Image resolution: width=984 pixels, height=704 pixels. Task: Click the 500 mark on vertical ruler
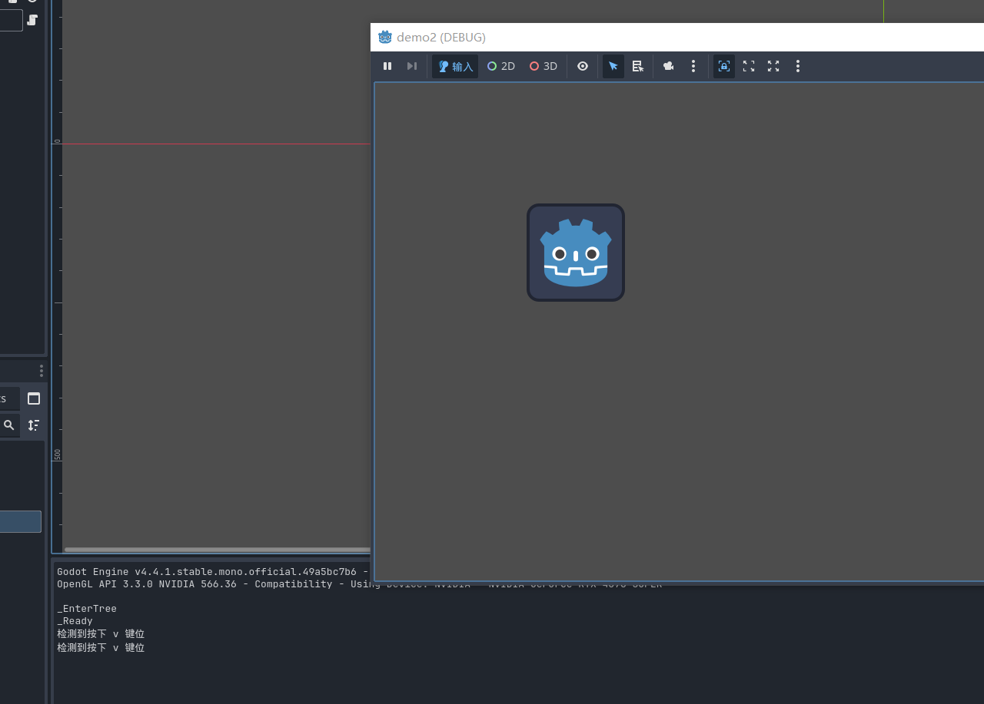pos(58,454)
